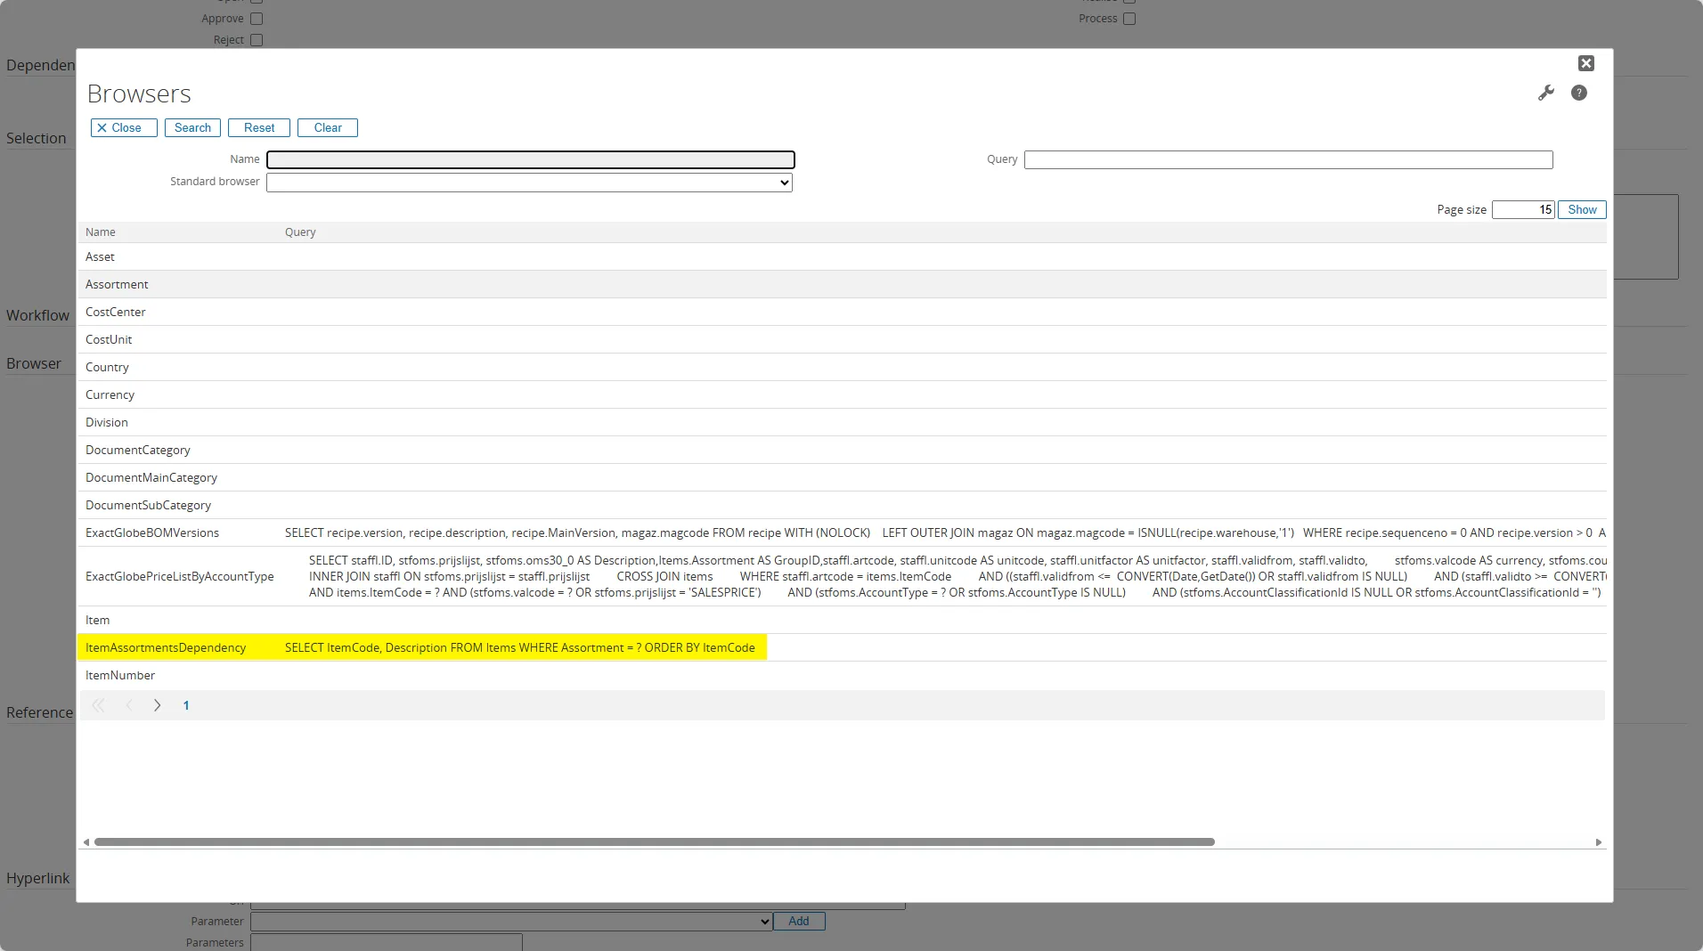Click the horizontal scrollbar right arrow
Viewport: 1703px width, 951px height.
[1599, 841]
